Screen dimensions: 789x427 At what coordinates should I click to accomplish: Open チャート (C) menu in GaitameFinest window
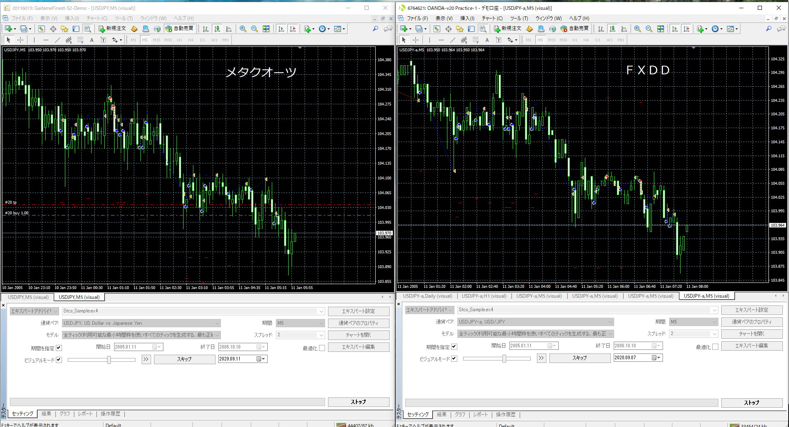(x=96, y=18)
